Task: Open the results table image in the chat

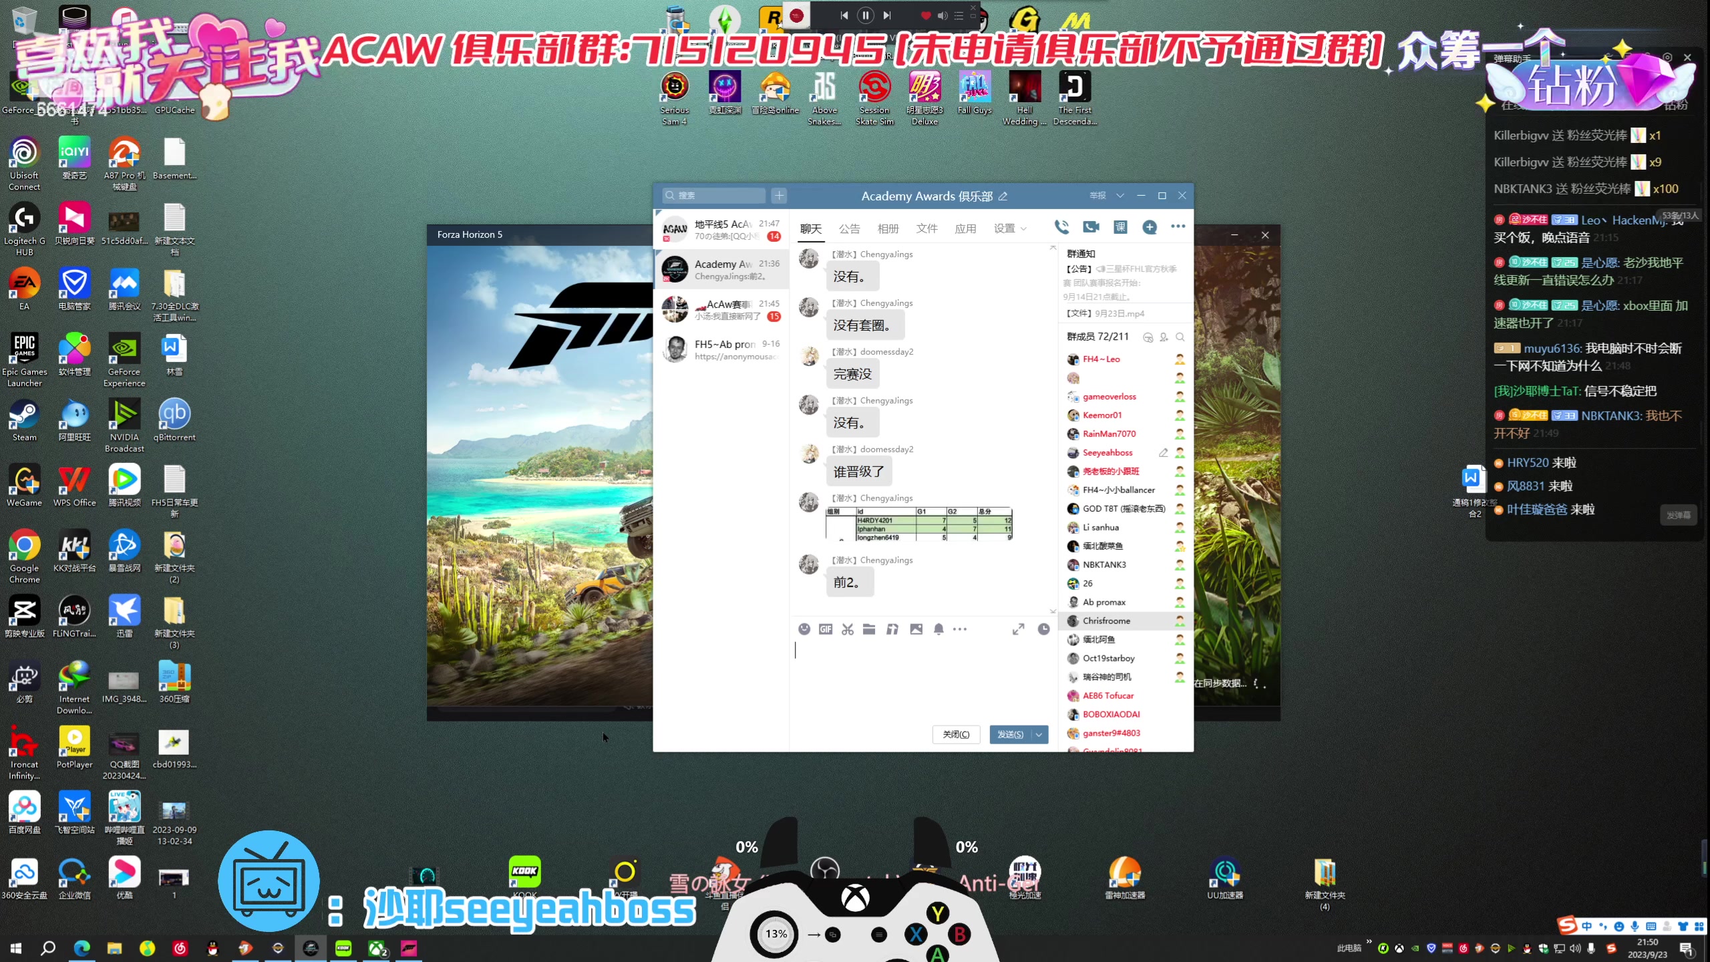Action: click(919, 523)
